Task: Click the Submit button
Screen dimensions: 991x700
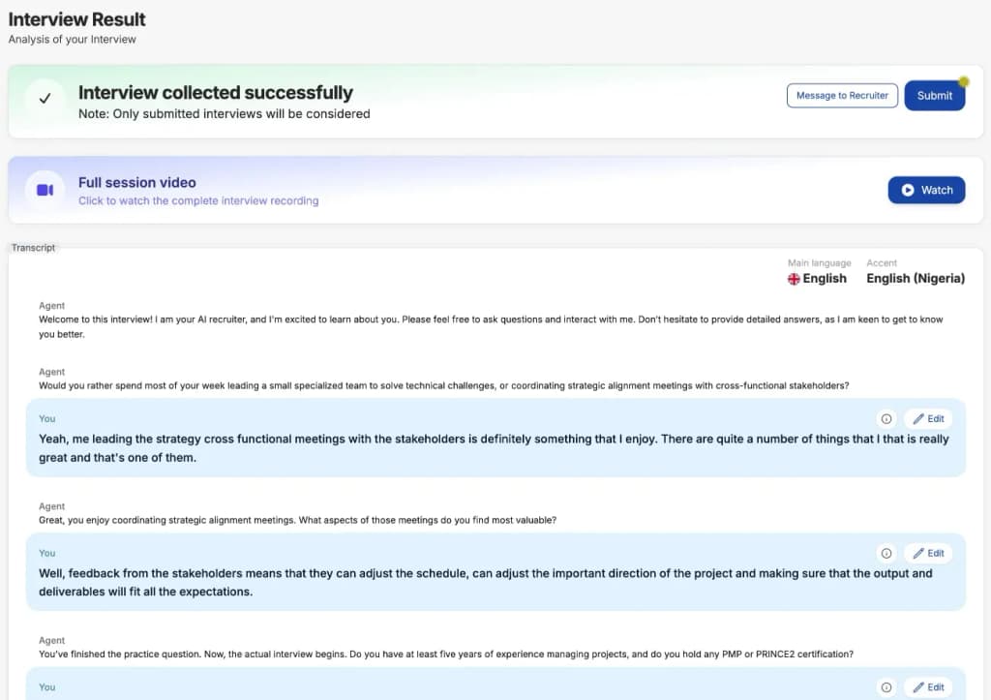Action: [x=934, y=96]
